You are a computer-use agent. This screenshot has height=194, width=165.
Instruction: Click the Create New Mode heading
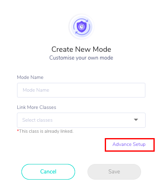click(81, 49)
